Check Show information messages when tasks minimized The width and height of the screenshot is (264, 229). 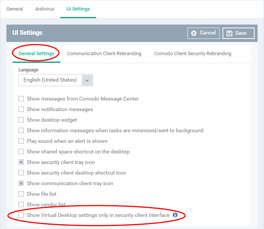pyautogui.click(x=21, y=131)
